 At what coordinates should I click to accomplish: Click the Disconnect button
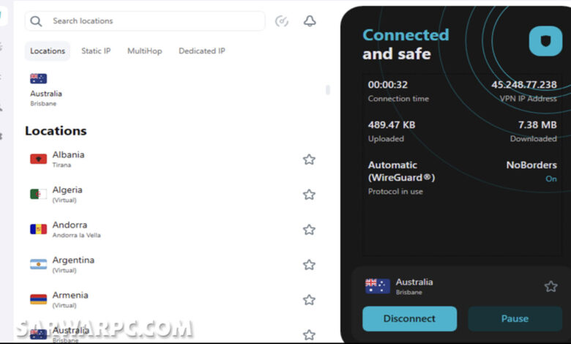click(409, 318)
